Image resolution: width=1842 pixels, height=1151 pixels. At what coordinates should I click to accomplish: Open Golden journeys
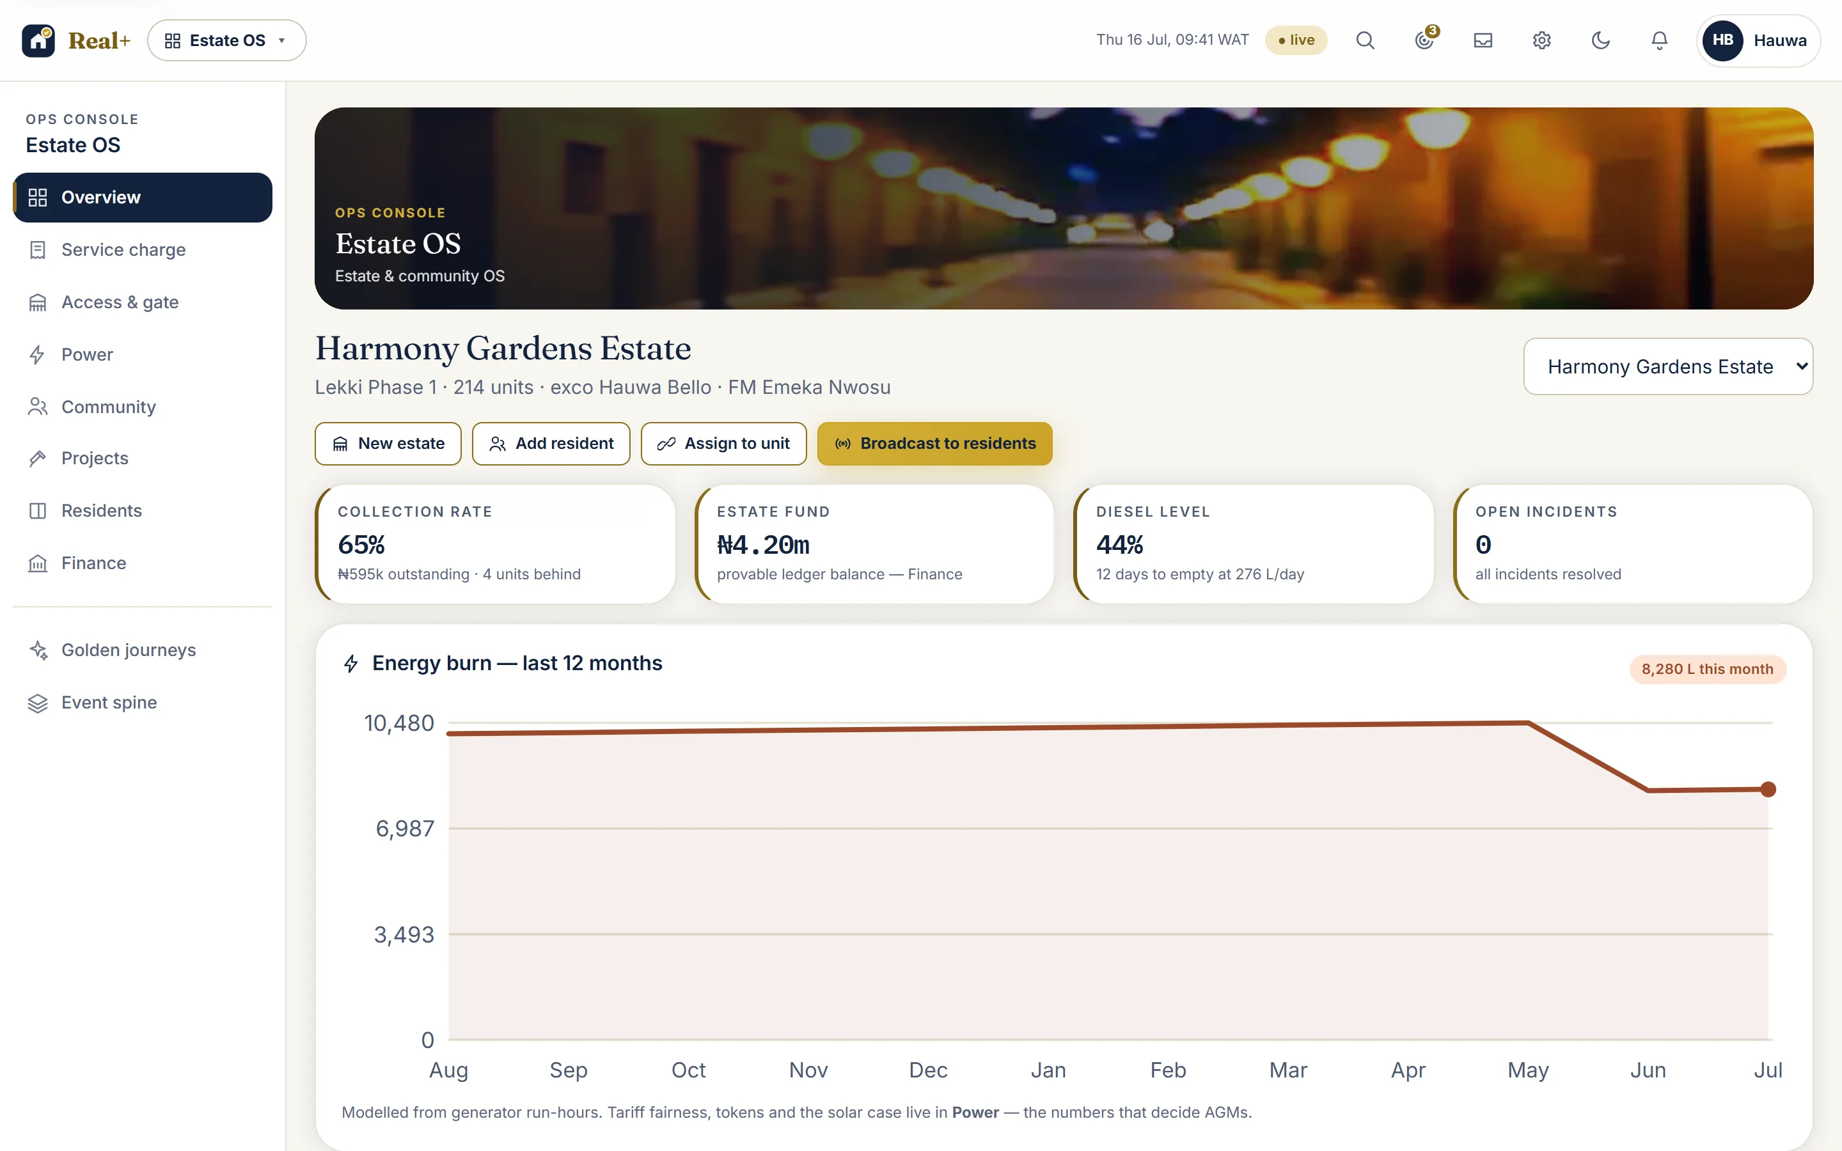click(143, 650)
